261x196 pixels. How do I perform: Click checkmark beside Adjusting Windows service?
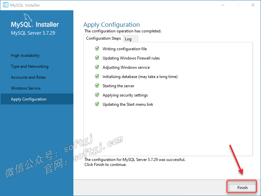point(97,67)
